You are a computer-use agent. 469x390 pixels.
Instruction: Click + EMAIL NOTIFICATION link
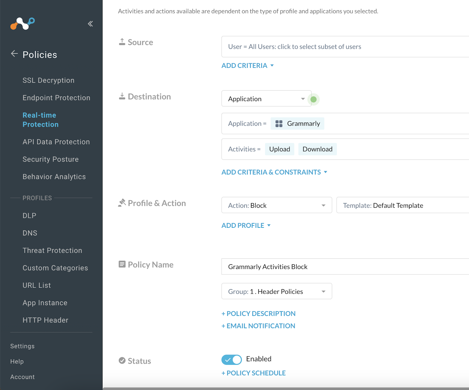pos(258,326)
